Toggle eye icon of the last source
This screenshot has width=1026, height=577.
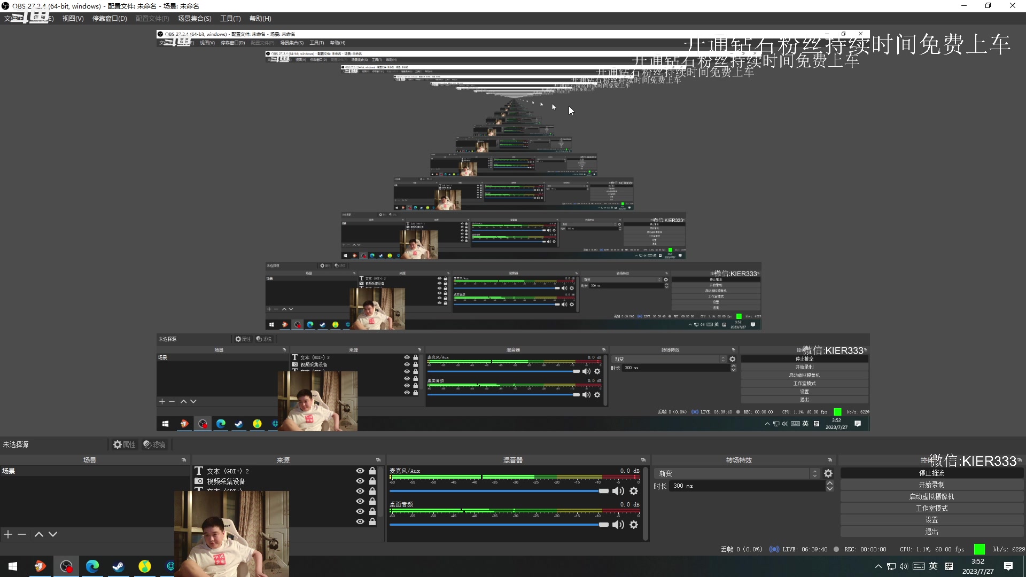360,521
